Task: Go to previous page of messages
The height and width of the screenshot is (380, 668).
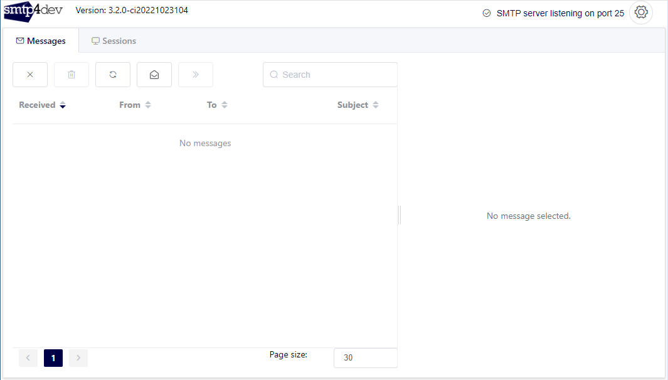Action: click(x=28, y=358)
